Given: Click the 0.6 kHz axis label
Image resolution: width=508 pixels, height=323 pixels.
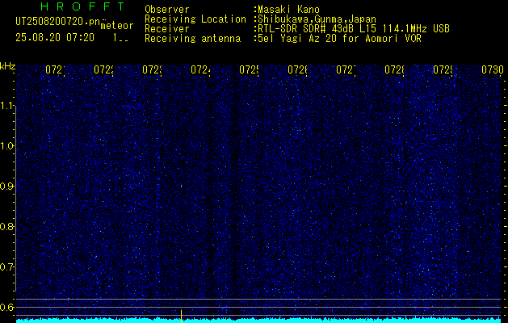Looking at the screenshot, I should click(x=6, y=307).
